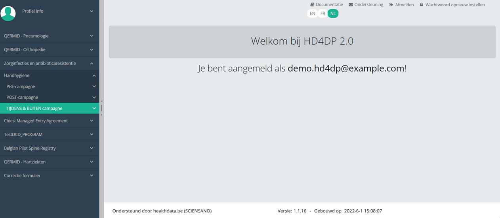Viewport: 500px width, 218px height.
Task: Click the sidebar collapse splitter handle
Action: [x=101, y=108]
